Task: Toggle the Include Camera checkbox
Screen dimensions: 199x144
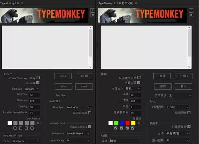Action: pos(90,127)
